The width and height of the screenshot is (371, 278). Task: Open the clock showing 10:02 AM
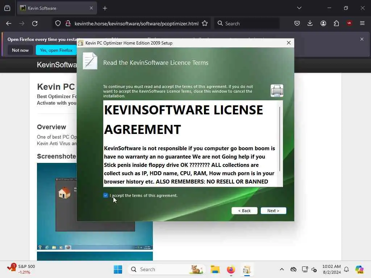click(332, 269)
